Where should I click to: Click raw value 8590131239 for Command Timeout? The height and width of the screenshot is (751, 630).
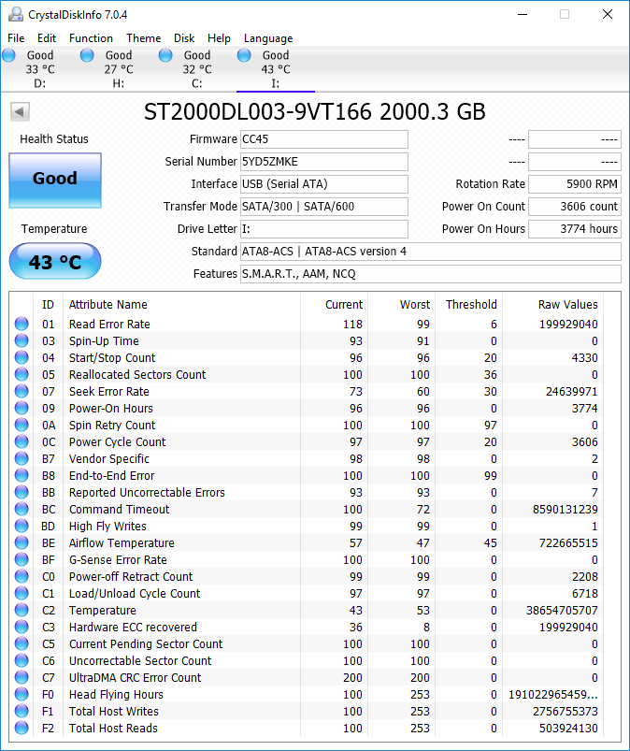[x=566, y=510]
